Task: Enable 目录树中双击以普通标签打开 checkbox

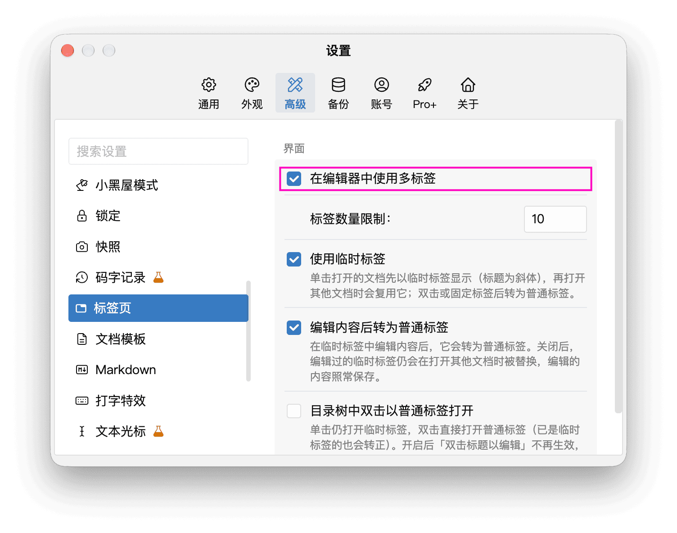Action: (294, 411)
